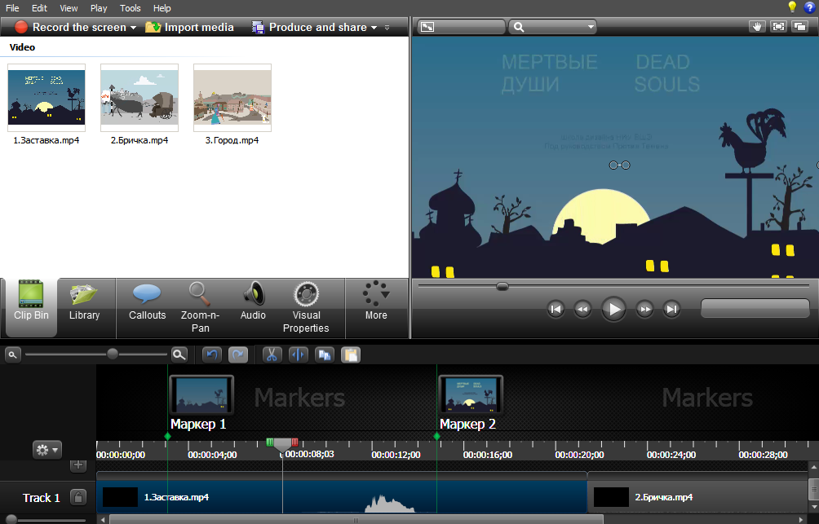Select the Маркер 1 thumbnail
819x524 pixels.
(x=201, y=395)
